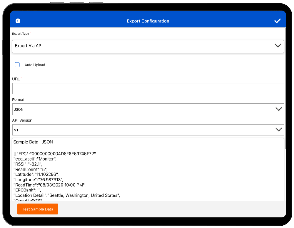Click the vertical scrollbar on the right

tap(285, 88)
